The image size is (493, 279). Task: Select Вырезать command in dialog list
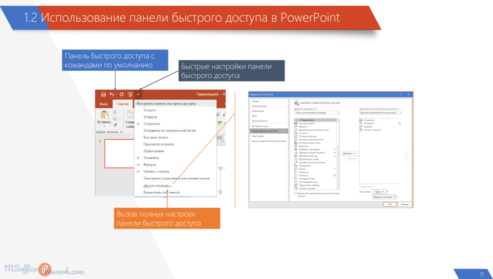click(315, 146)
